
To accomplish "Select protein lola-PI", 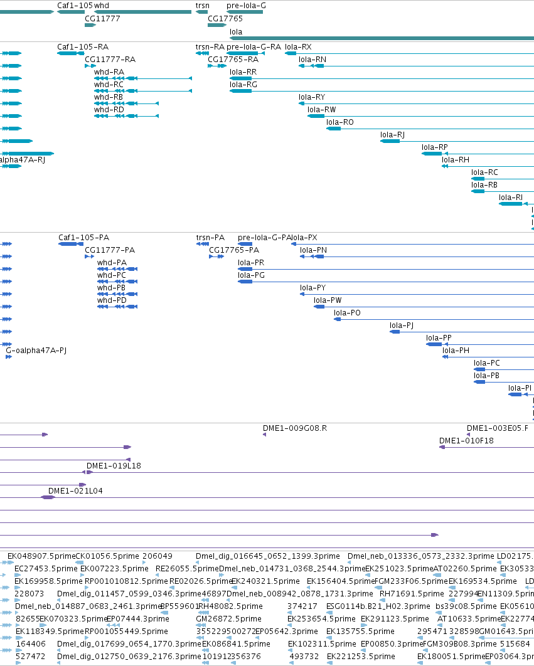I will pyautogui.click(x=520, y=388).
